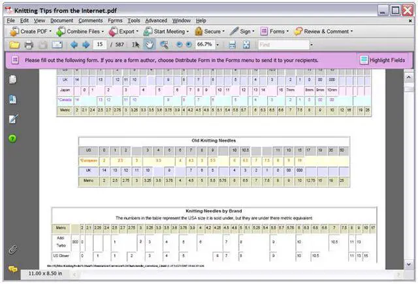Open the Pages panel in left sidebar
Viewport: 418px width, 284px height.
[12, 79]
